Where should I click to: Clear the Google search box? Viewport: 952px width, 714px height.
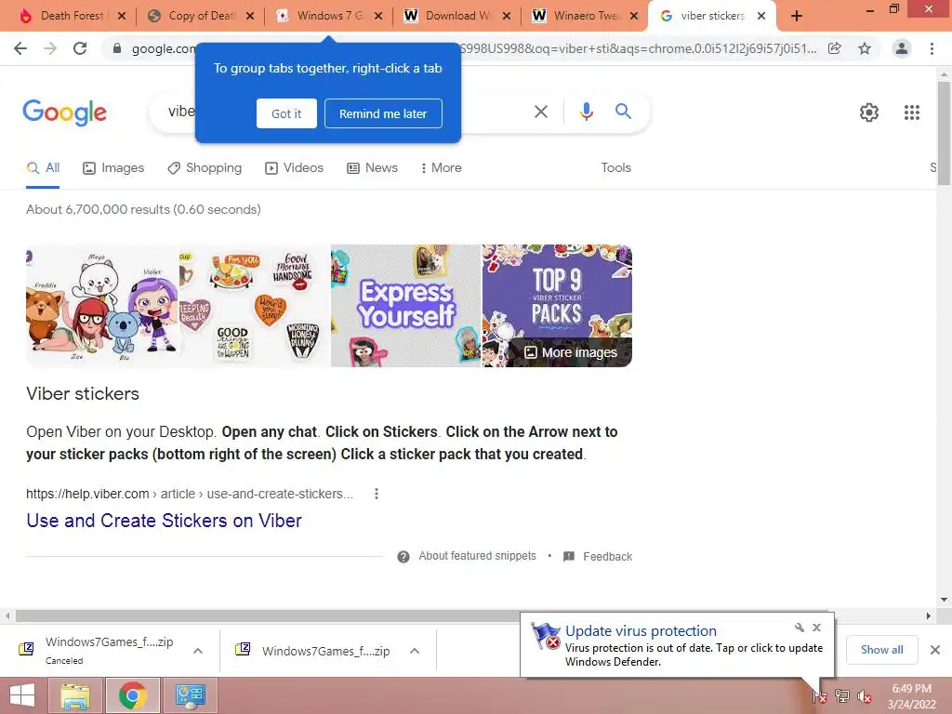(x=540, y=112)
